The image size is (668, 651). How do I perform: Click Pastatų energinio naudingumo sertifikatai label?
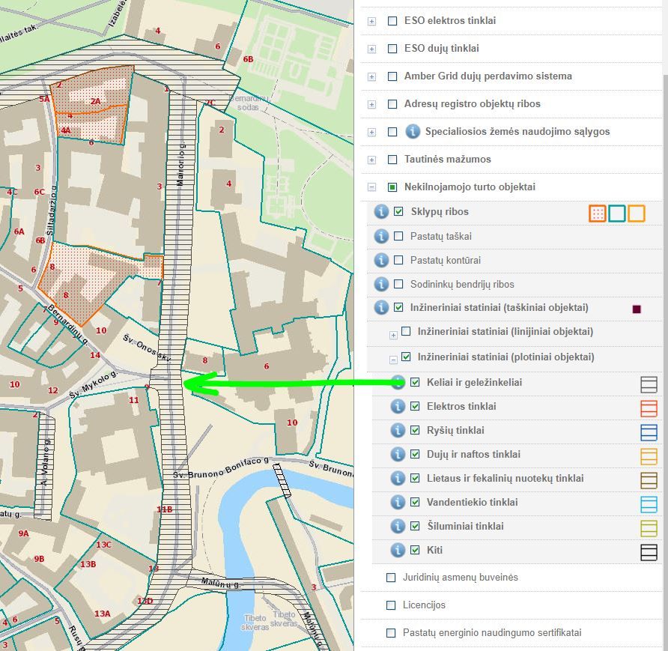[x=491, y=633]
